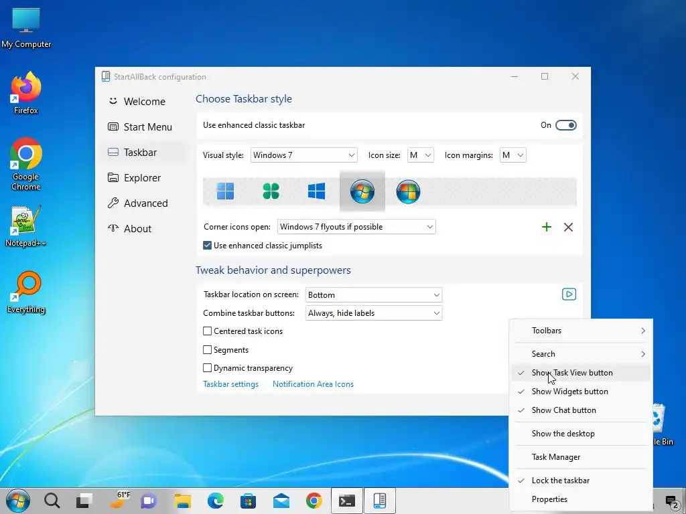Choose the green clover start button icon
Viewport: 686px width, 514px height.
[271, 191]
